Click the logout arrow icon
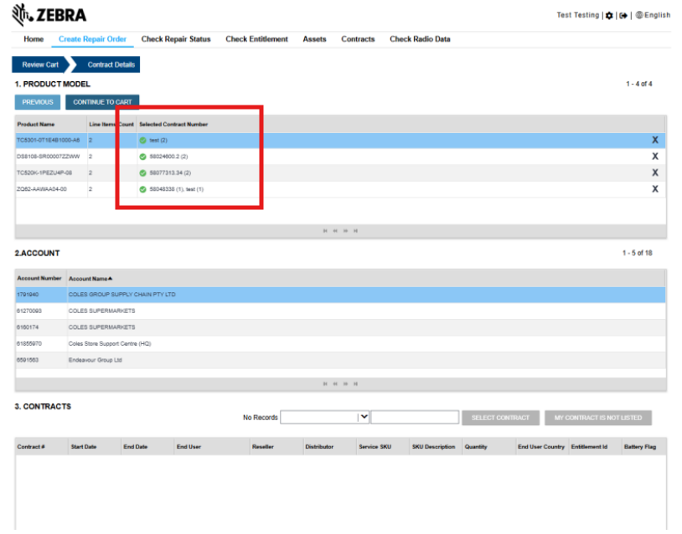 (623, 16)
